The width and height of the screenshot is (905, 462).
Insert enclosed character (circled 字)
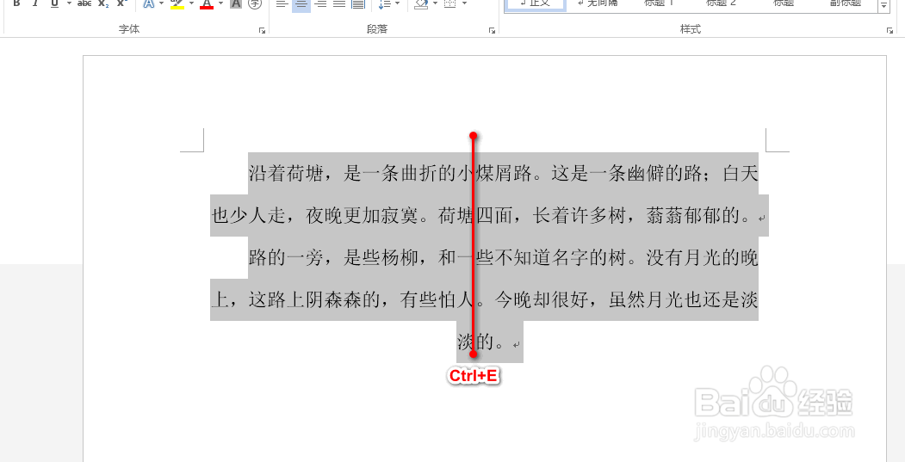pyautogui.click(x=254, y=3)
